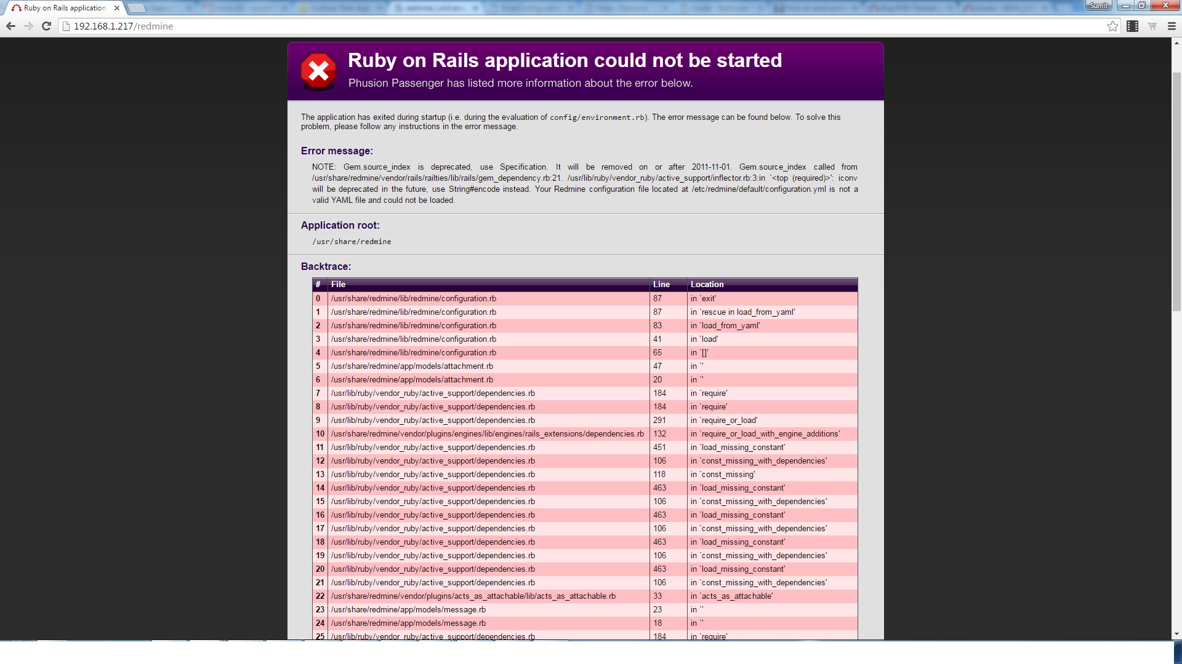Click the browser forward arrow
This screenshot has height=664, width=1182.
[x=28, y=26]
